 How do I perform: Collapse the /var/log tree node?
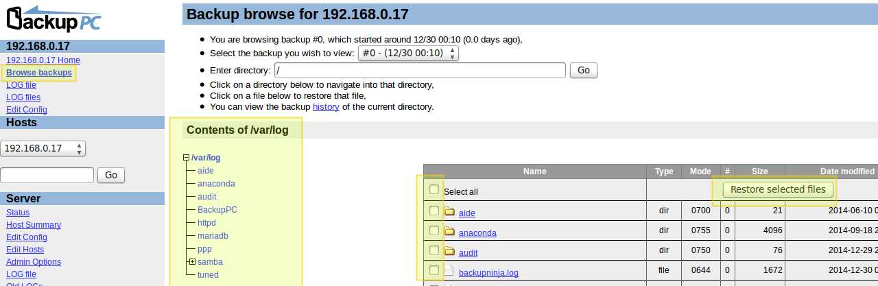[x=186, y=158]
